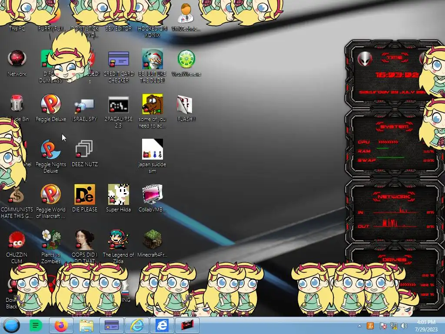The image size is (445, 334).
Task: Open File Explorer from the taskbar
Action: coord(86,325)
